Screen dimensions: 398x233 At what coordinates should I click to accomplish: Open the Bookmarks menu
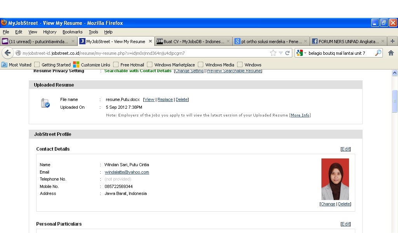(73, 32)
